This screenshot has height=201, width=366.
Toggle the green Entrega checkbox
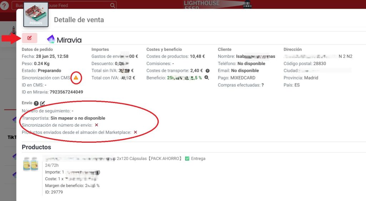[x=187, y=159]
